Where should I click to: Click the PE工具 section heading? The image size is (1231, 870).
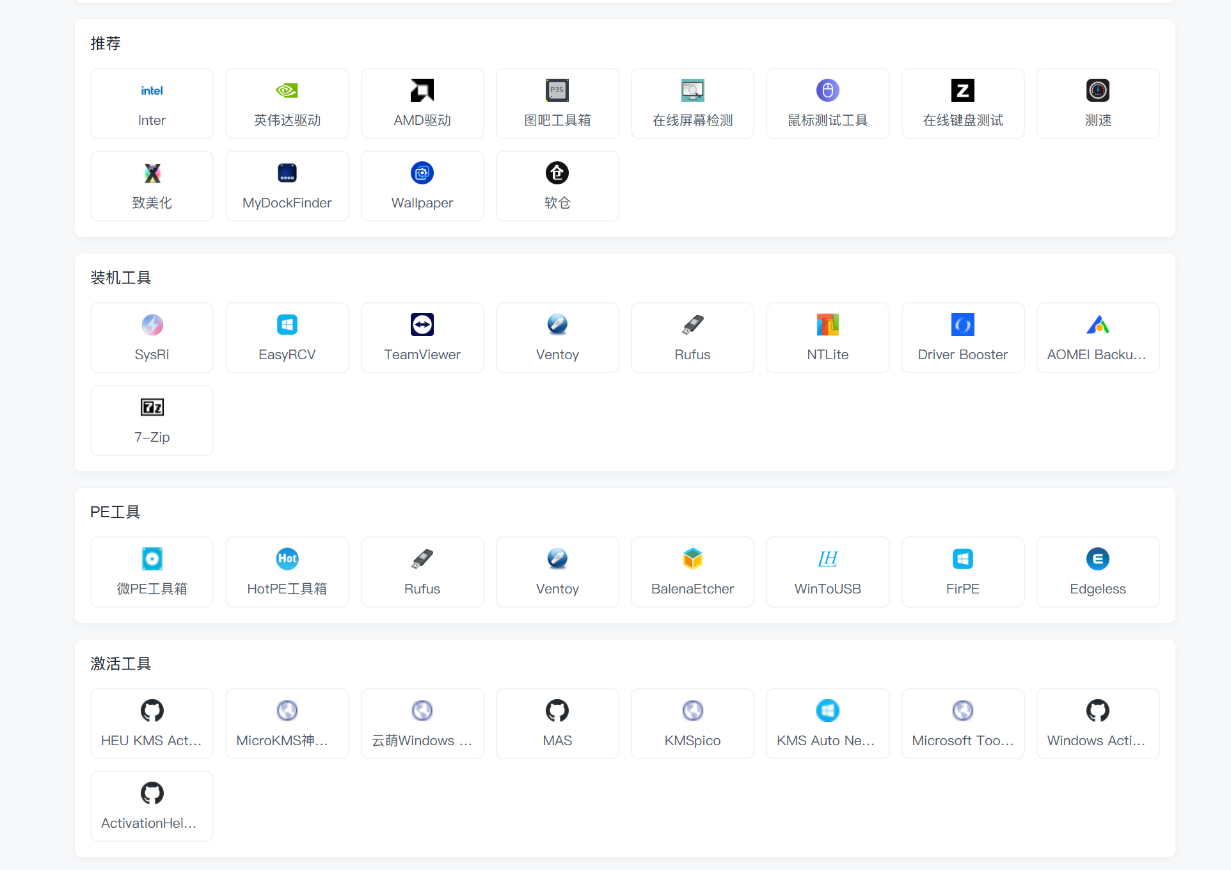(x=115, y=512)
